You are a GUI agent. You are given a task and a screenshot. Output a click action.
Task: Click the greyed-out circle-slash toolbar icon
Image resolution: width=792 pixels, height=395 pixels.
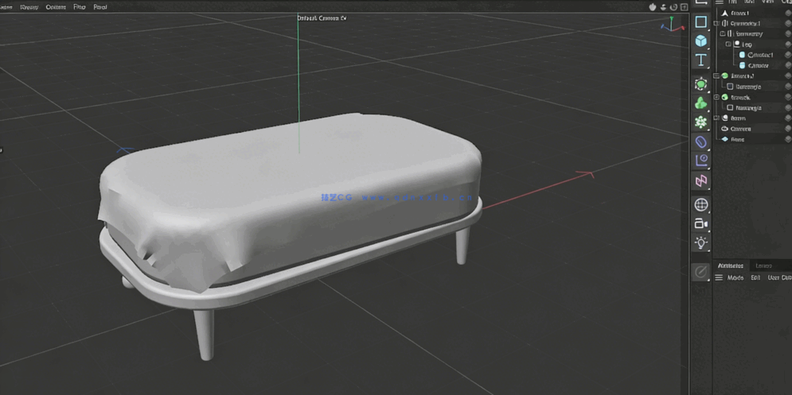coord(700,273)
